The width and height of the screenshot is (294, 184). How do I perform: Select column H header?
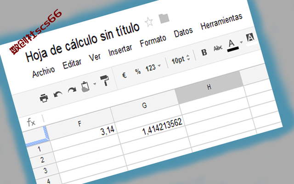coord(209,87)
